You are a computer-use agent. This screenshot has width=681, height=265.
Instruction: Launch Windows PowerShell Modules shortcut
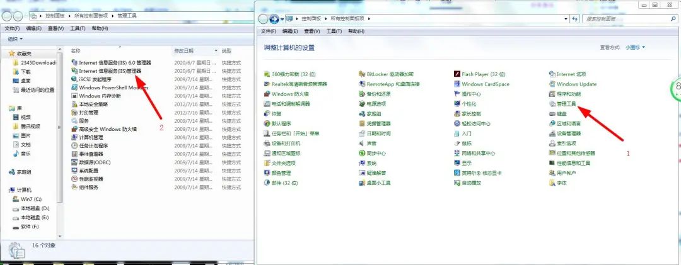pyautogui.click(x=112, y=87)
